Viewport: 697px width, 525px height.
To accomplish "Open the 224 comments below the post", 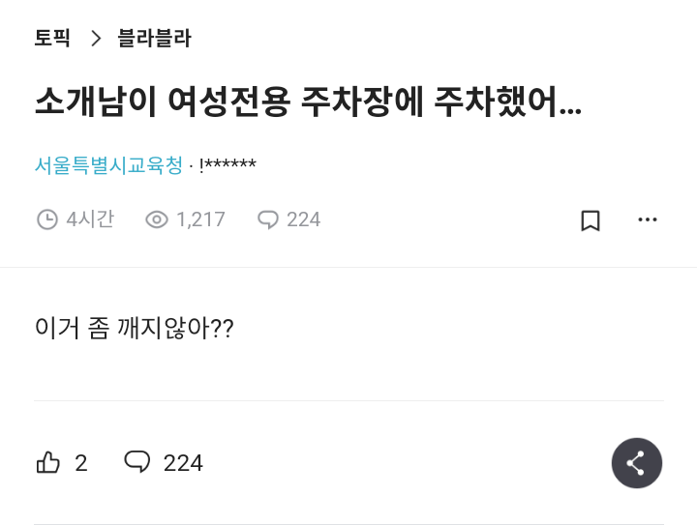I will (183, 463).
